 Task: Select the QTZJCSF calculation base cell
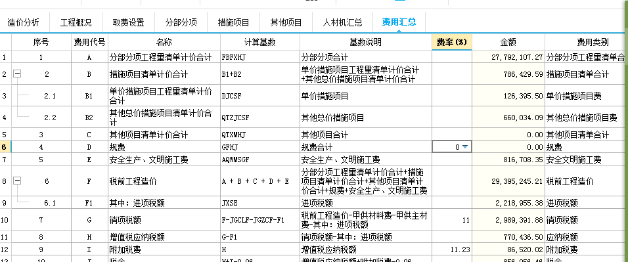coord(260,118)
